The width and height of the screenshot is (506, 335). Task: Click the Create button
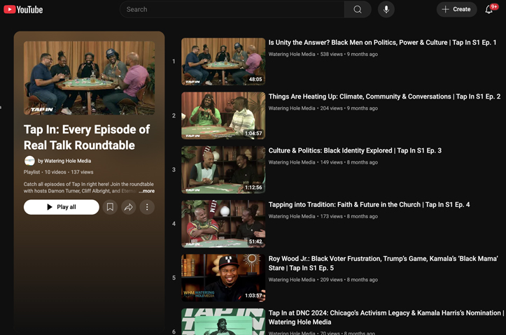click(x=456, y=9)
